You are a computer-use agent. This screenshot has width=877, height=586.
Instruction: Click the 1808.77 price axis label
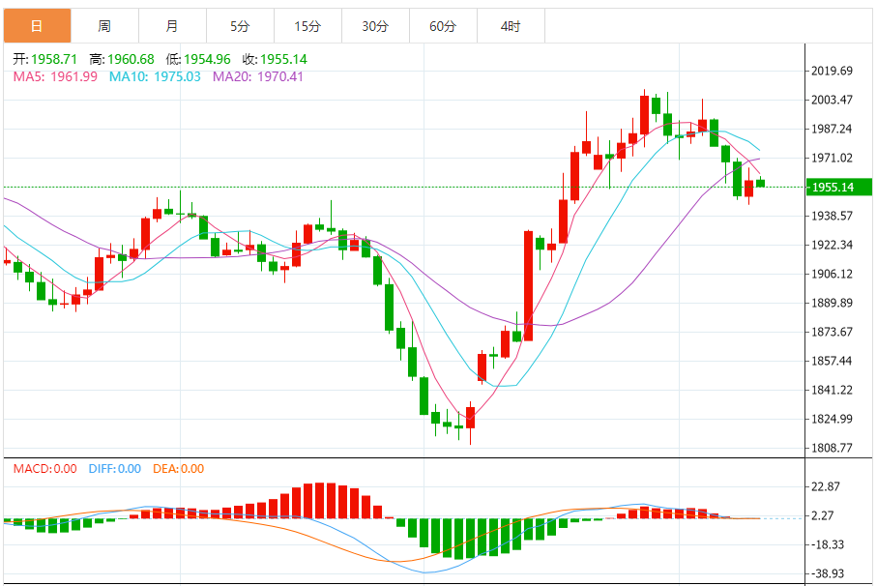point(832,449)
